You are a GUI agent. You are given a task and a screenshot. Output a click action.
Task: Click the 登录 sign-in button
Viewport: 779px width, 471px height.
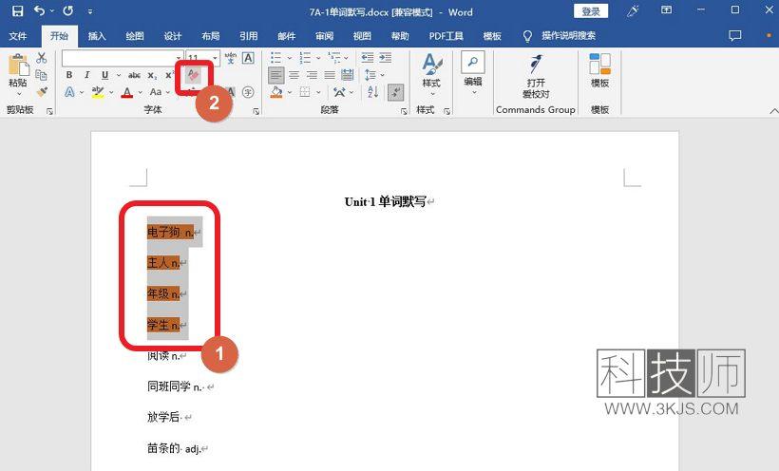click(591, 11)
